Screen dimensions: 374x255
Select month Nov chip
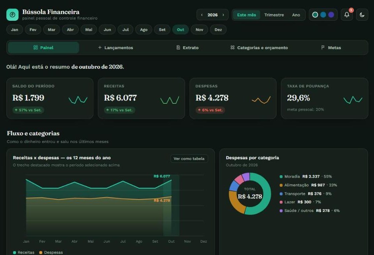pyautogui.click(x=199, y=30)
